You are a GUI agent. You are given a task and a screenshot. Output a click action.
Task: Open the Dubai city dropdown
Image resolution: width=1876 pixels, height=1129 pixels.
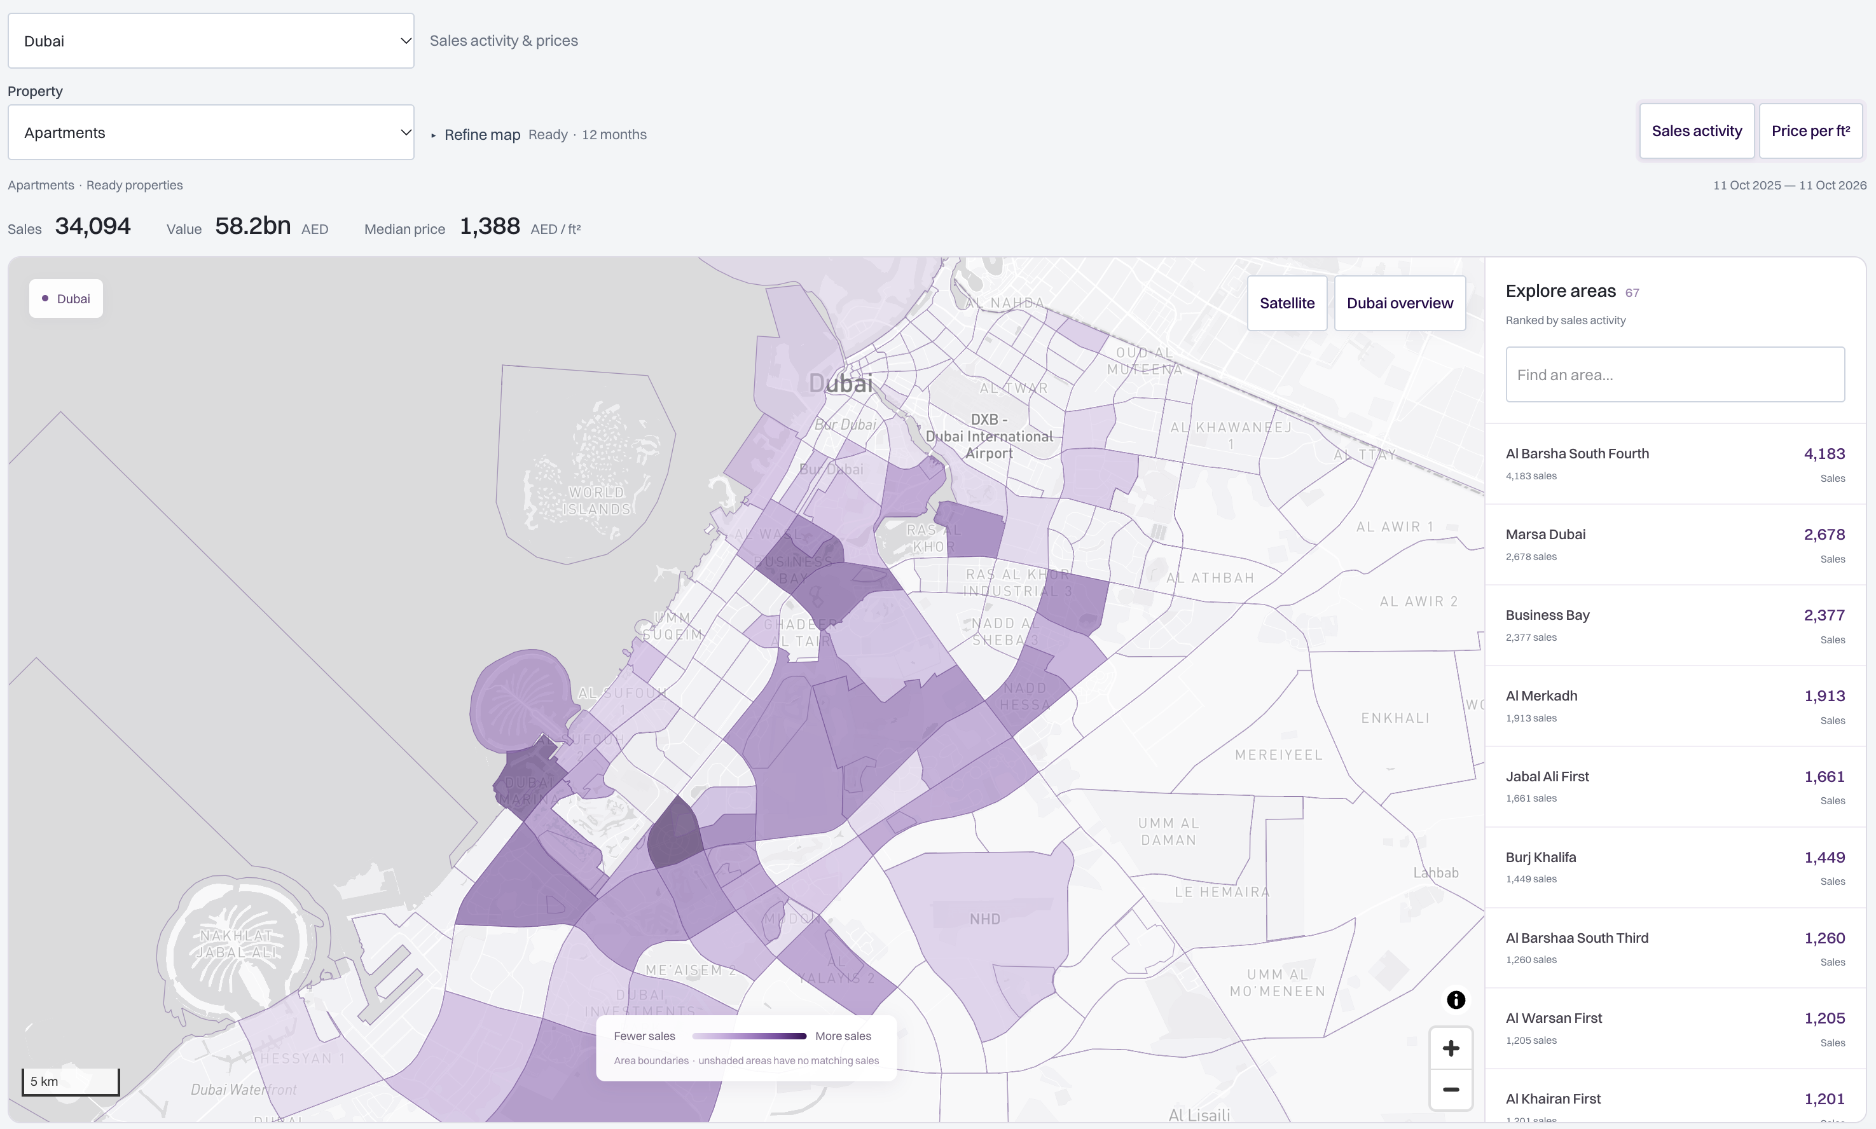click(x=211, y=41)
